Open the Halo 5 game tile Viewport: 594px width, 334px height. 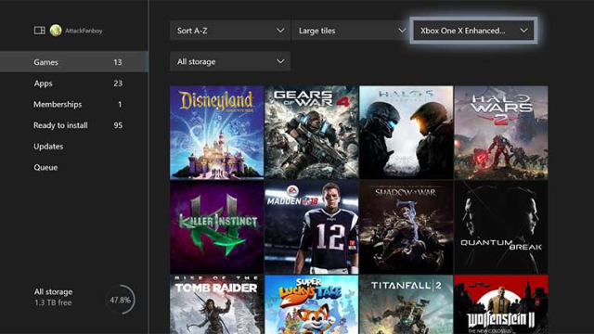pos(407,132)
